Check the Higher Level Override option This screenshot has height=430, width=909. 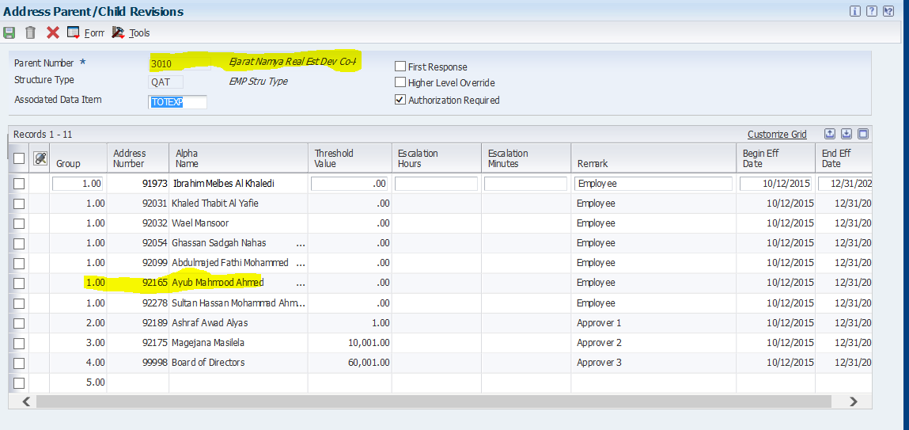[400, 83]
